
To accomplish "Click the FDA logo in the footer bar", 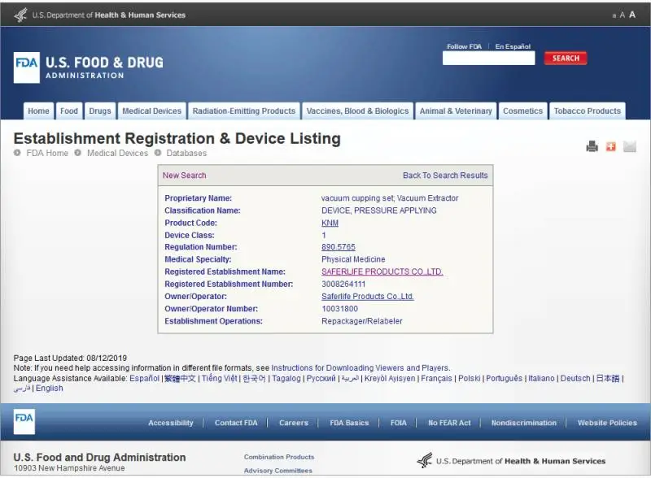I will [24, 422].
